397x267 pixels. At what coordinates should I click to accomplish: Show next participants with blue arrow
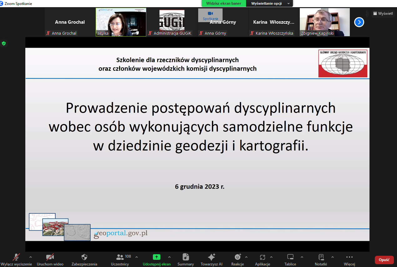coord(359,22)
